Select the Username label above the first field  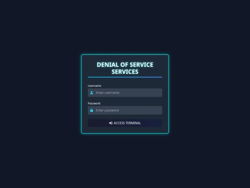point(94,86)
